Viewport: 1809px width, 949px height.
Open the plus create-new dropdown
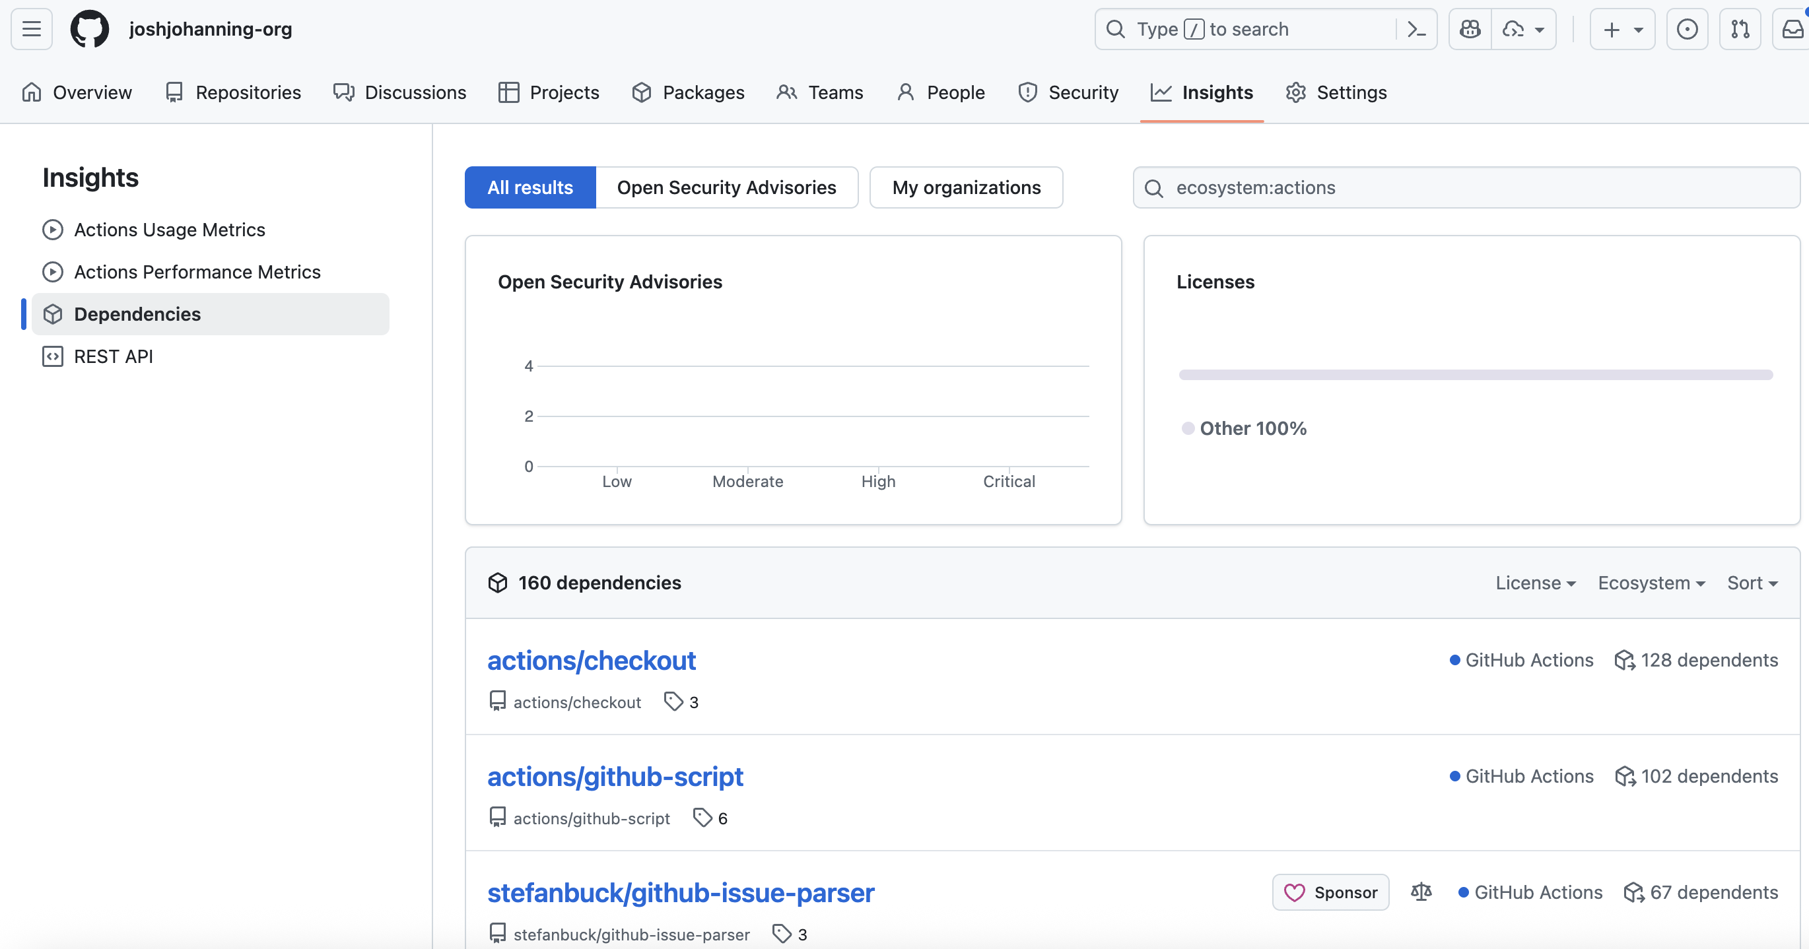(1622, 29)
